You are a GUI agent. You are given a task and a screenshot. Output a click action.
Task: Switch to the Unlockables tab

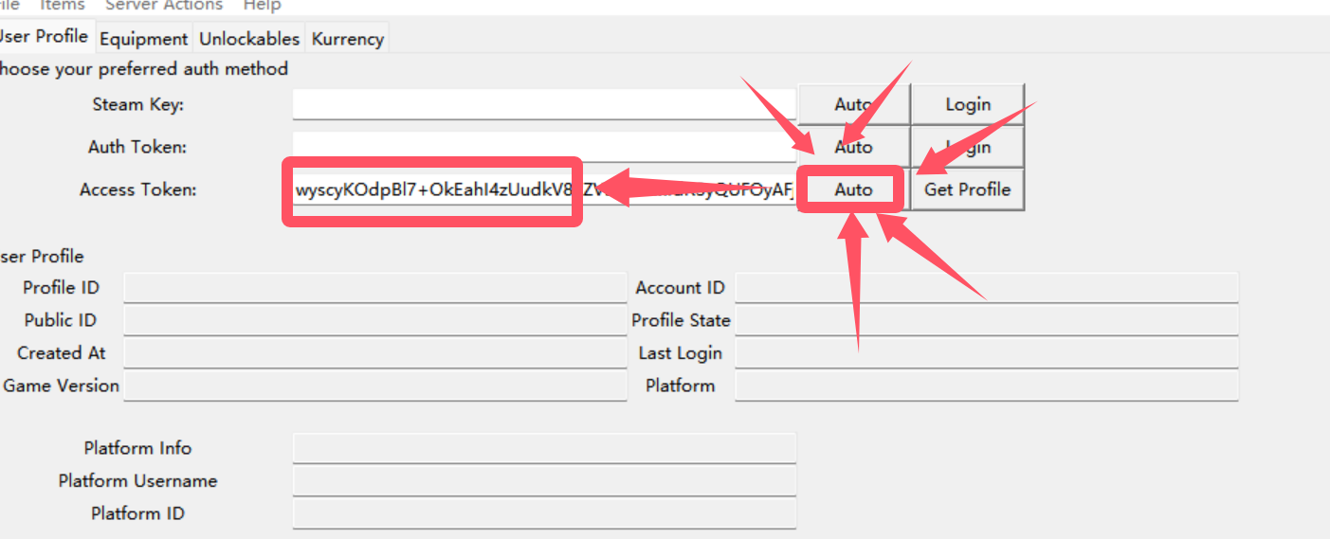click(249, 39)
